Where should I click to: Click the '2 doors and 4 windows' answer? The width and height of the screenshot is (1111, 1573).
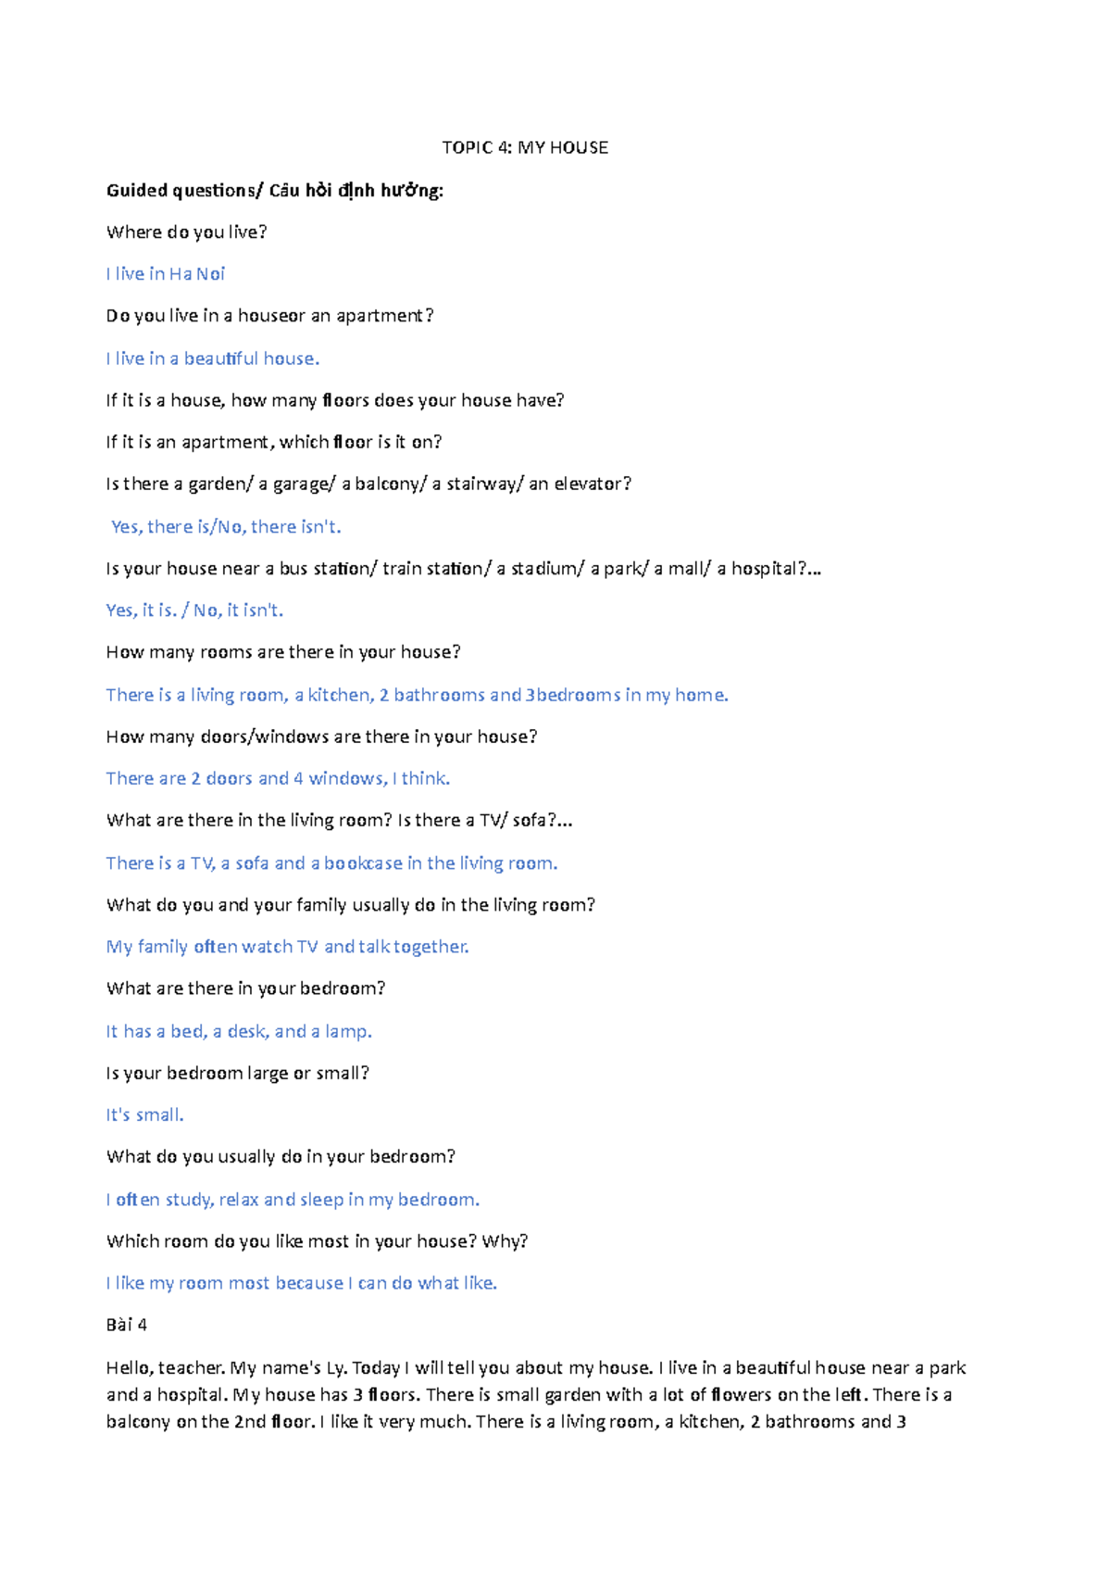point(278,778)
